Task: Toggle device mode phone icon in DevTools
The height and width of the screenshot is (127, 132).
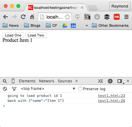Action: click(13, 81)
